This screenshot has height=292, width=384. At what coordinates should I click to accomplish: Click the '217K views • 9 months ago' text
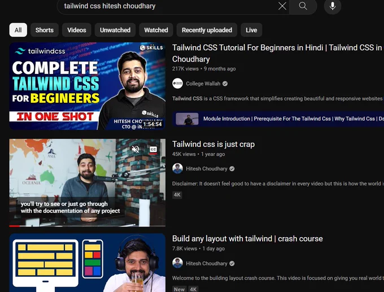pyautogui.click(x=204, y=68)
